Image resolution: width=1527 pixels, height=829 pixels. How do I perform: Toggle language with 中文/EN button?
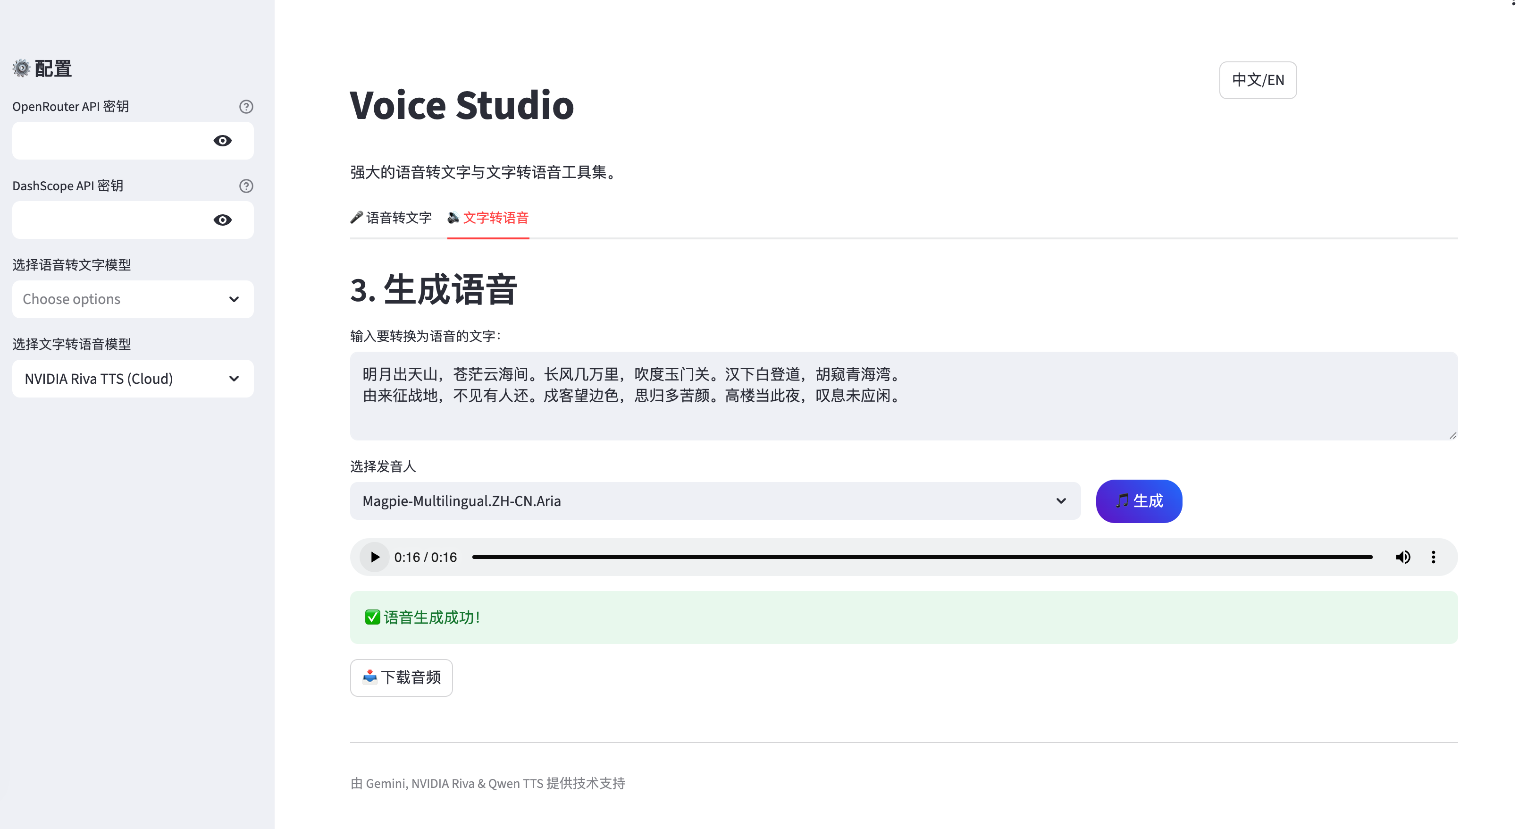point(1257,80)
